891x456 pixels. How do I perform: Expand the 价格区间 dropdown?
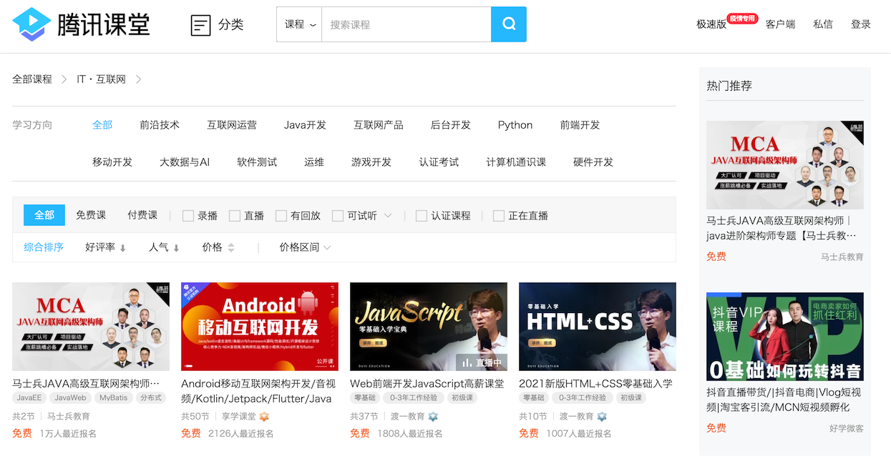305,247
